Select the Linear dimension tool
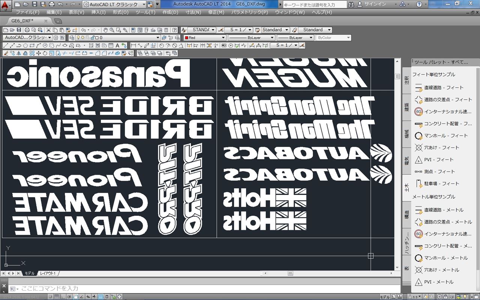Screen dimensions: 480x300 click(x=133, y=45)
